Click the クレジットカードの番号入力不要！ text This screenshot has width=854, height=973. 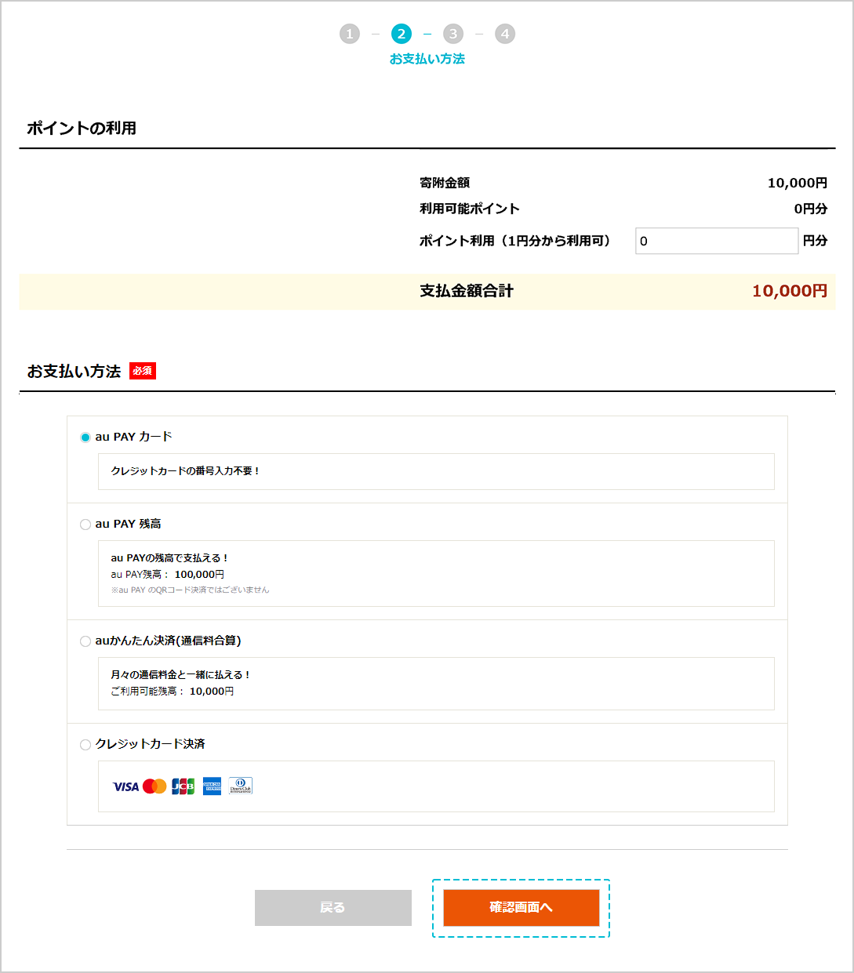(x=185, y=471)
